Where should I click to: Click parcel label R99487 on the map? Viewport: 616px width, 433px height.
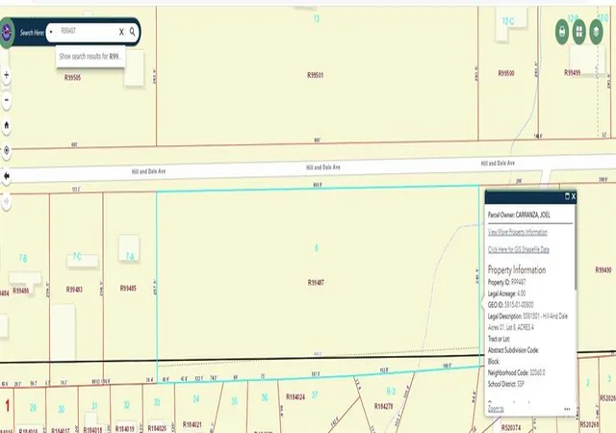[316, 282]
